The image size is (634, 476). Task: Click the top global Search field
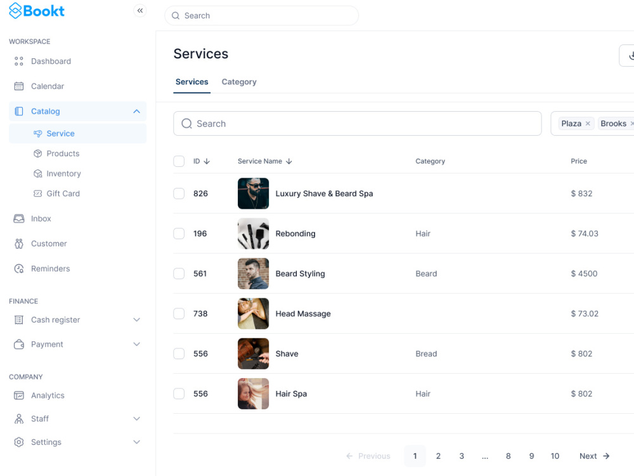[x=262, y=16]
